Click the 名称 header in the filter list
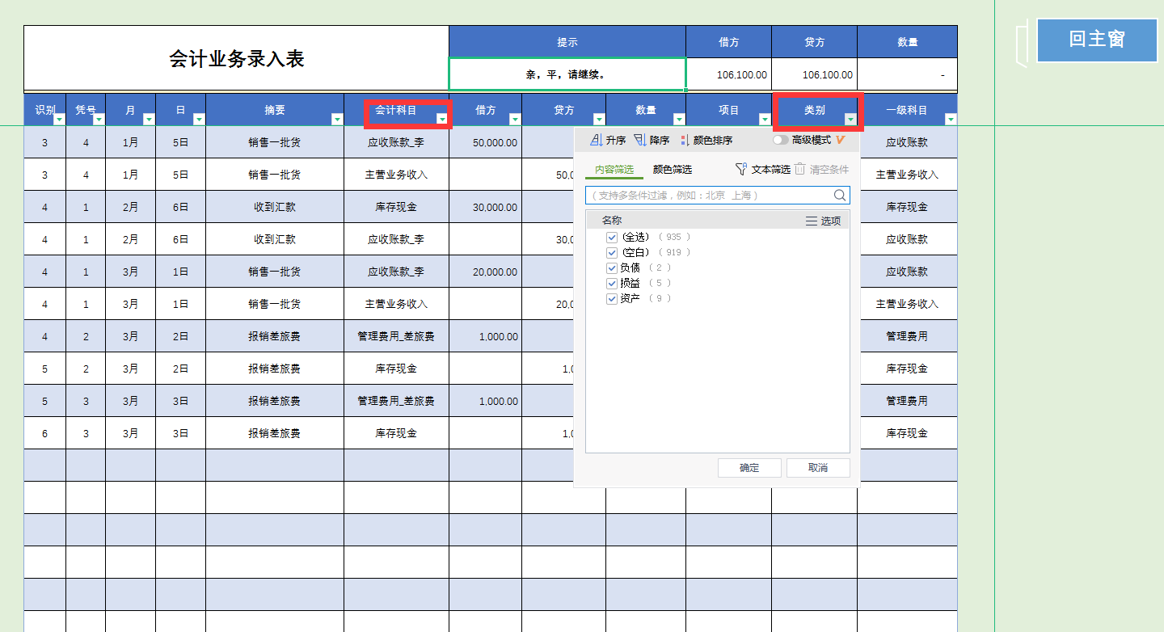1164x632 pixels. (612, 221)
